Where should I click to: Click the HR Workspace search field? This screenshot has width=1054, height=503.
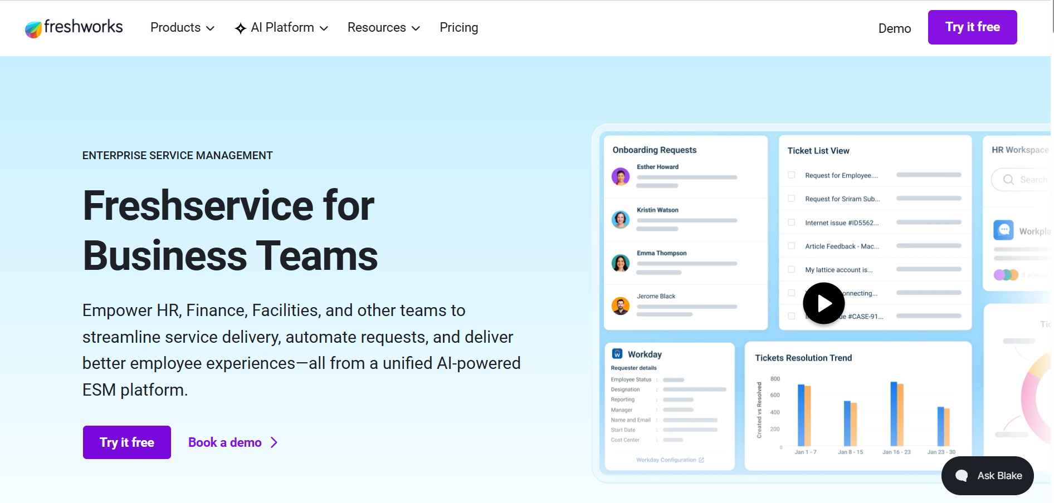(x=1022, y=180)
